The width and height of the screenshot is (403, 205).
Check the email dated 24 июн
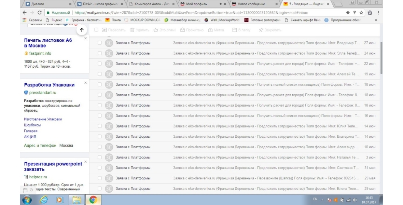100,53
